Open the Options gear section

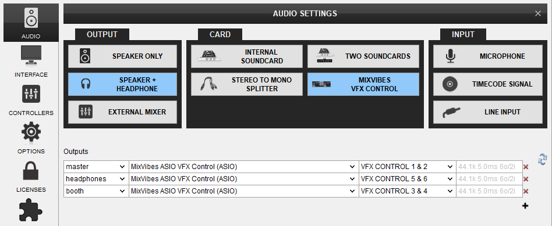point(31,138)
